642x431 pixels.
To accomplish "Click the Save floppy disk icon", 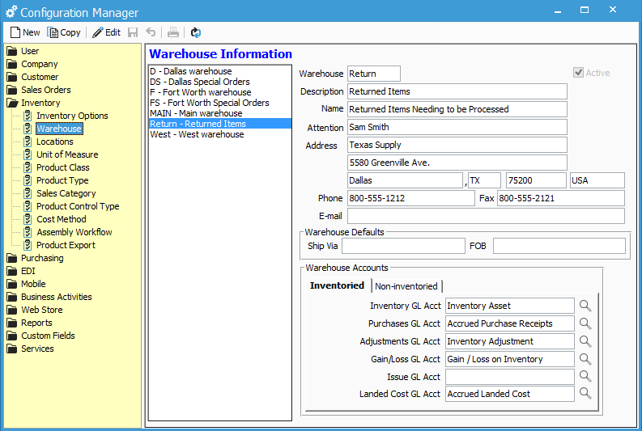I will [133, 32].
